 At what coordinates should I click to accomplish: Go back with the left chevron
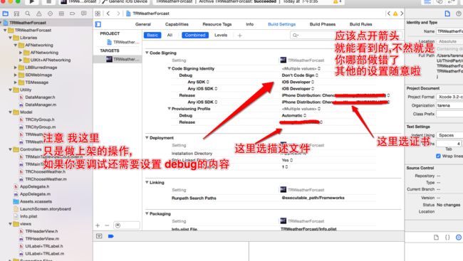pyautogui.click(x=108, y=14)
